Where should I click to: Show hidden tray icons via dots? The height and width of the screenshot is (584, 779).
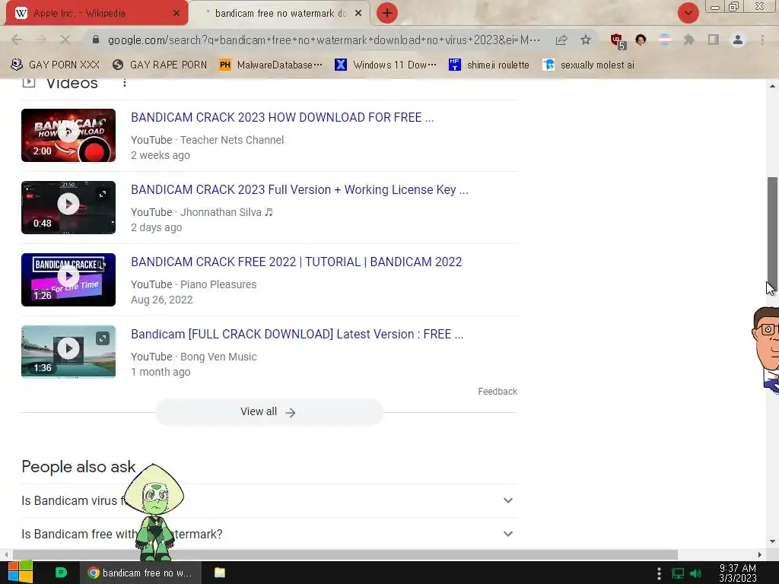[659, 573]
